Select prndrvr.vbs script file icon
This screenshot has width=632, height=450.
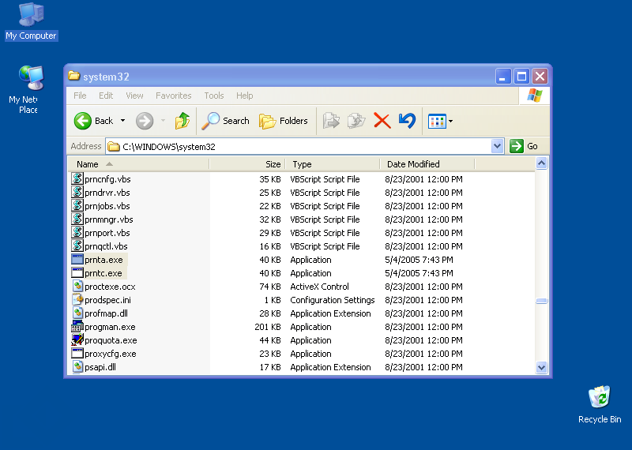click(77, 192)
